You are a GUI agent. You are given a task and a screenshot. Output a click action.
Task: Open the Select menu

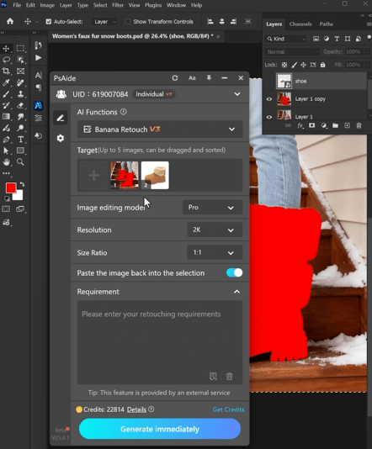100,5
